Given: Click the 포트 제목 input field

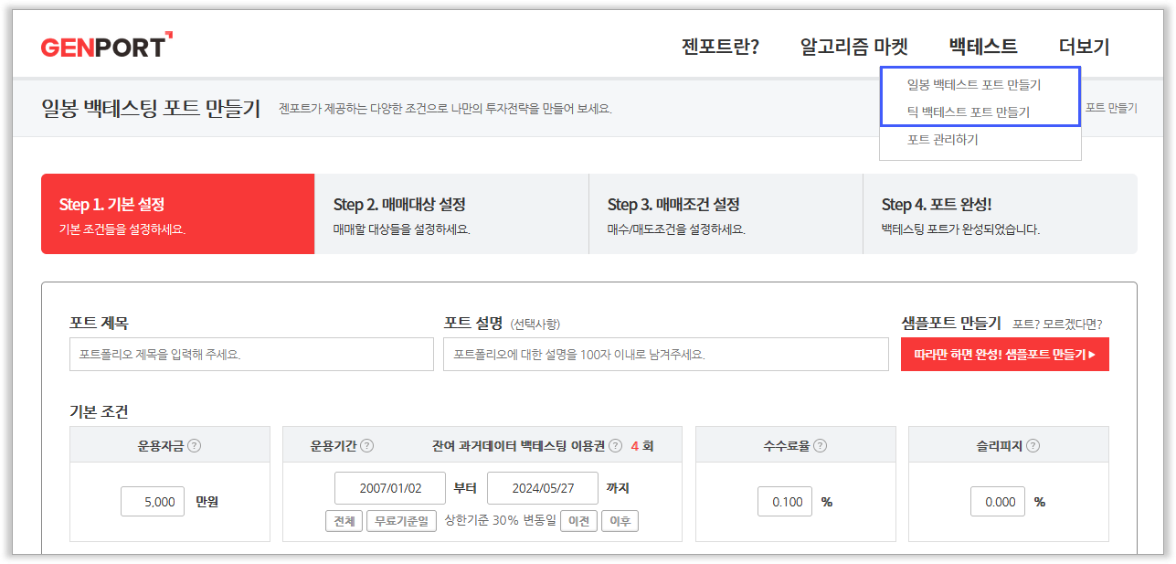Looking at the screenshot, I should point(251,354).
